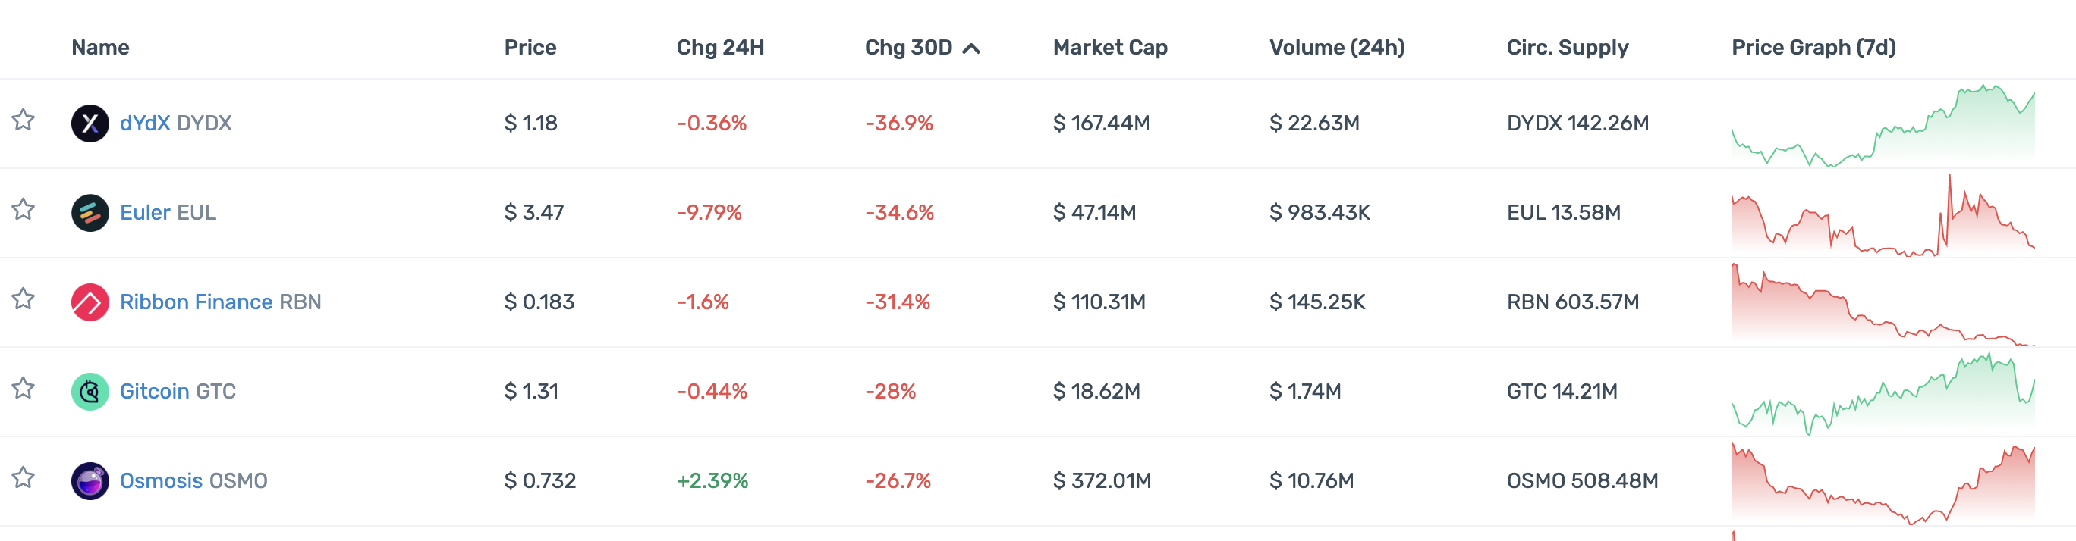Click the Osmosis logo icon
2076x541 pixels.
point(90,480)
